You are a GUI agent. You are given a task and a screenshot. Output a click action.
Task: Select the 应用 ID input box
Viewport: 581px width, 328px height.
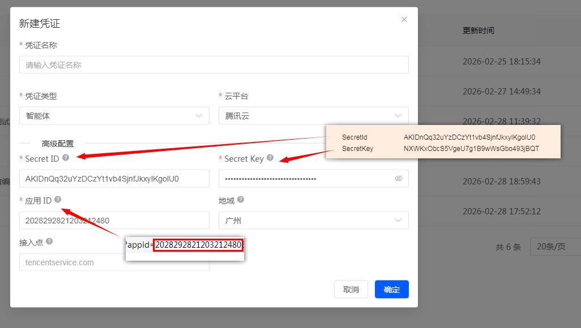[x=114, y=221]
